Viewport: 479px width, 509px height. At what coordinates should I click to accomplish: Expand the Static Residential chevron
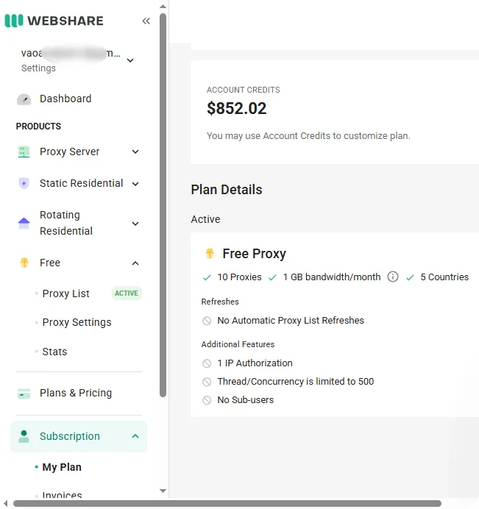point(135,184)
